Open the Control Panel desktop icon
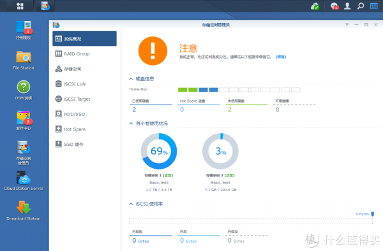 [x=24, y=30]
